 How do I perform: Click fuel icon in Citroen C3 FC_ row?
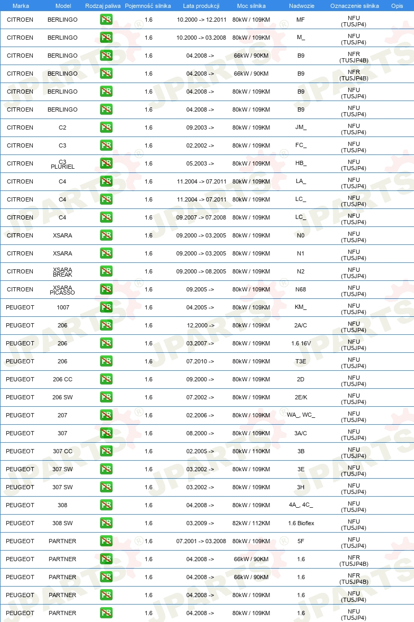click(x=106, y=145)
